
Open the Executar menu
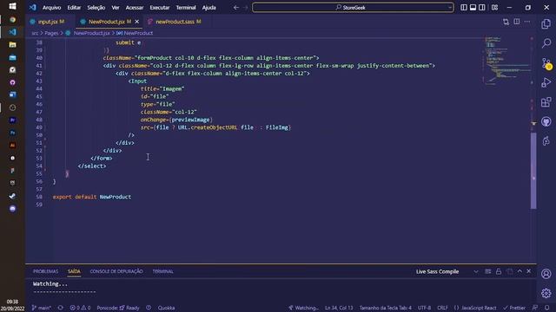coord(160,8)
